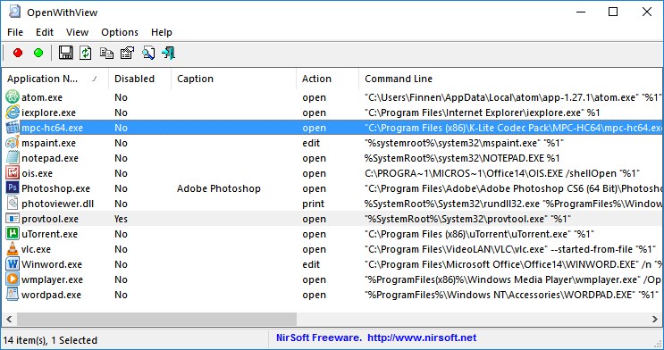The image size is (664, 350).
Task: Select the provtool.exe name text
Action: click(x=50, y=220)
